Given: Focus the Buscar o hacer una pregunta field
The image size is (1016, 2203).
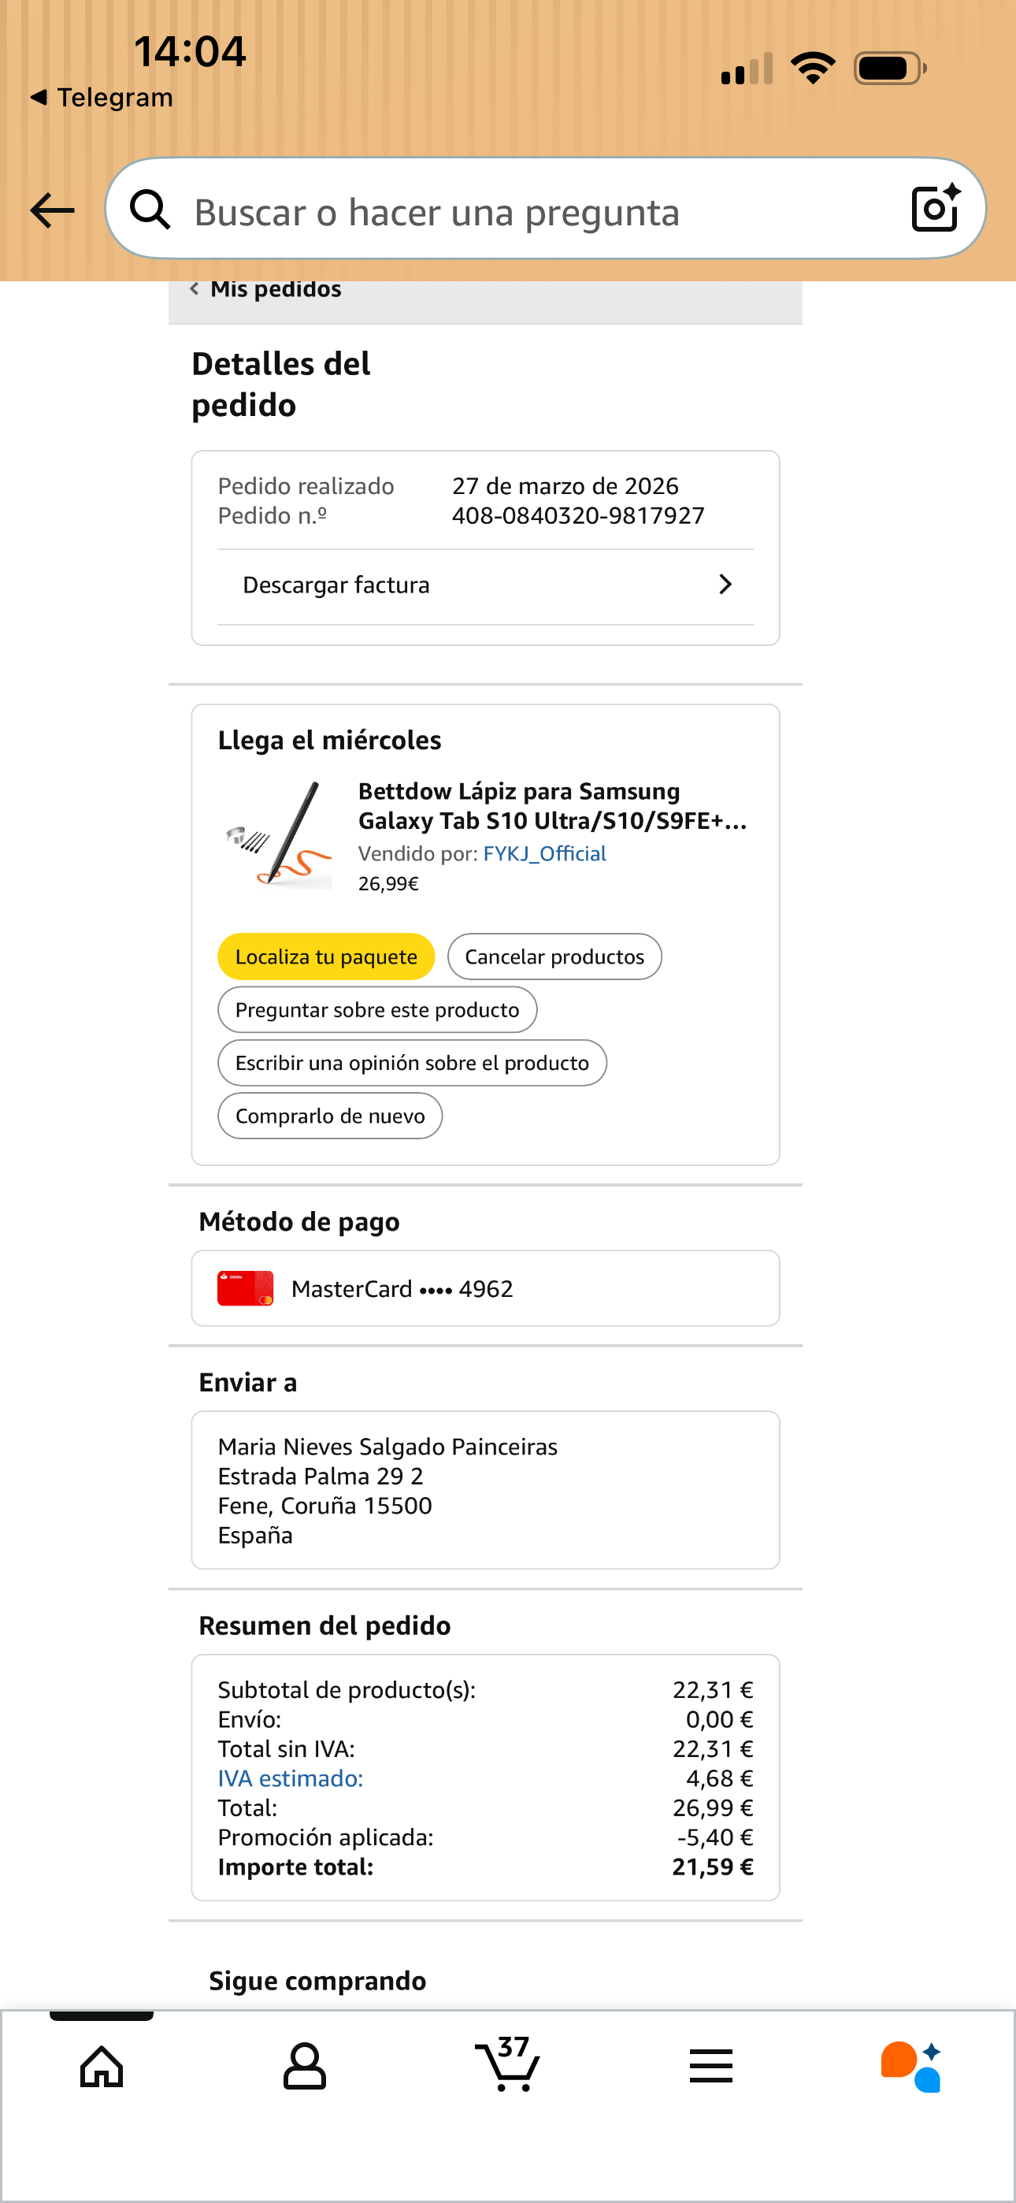Looking at the screenshot, I should (x=530, y=211).
